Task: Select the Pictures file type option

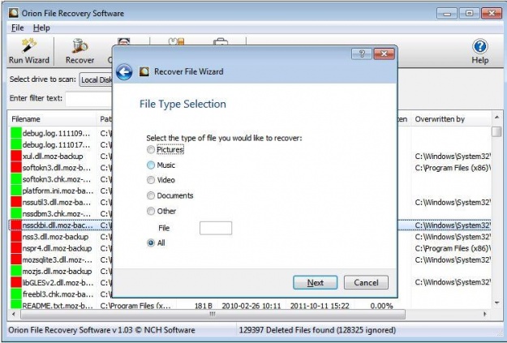Action: (x=151, y=150)
